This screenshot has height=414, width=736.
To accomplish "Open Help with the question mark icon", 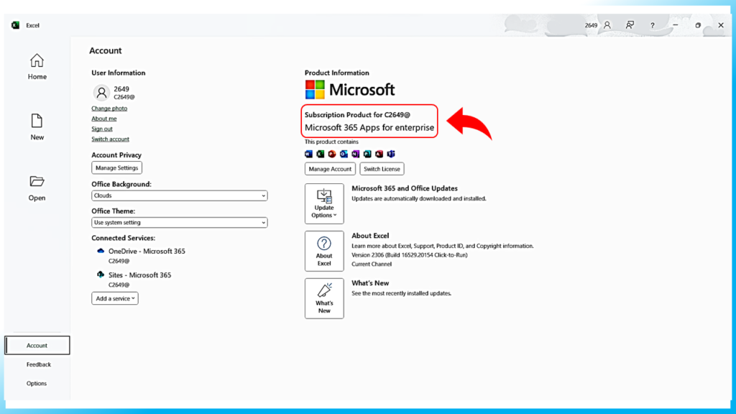I will tap(652, 25).
